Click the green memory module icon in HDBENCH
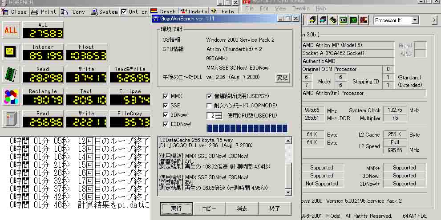Screen dimensions: 441x220 [x=11, y=75]
